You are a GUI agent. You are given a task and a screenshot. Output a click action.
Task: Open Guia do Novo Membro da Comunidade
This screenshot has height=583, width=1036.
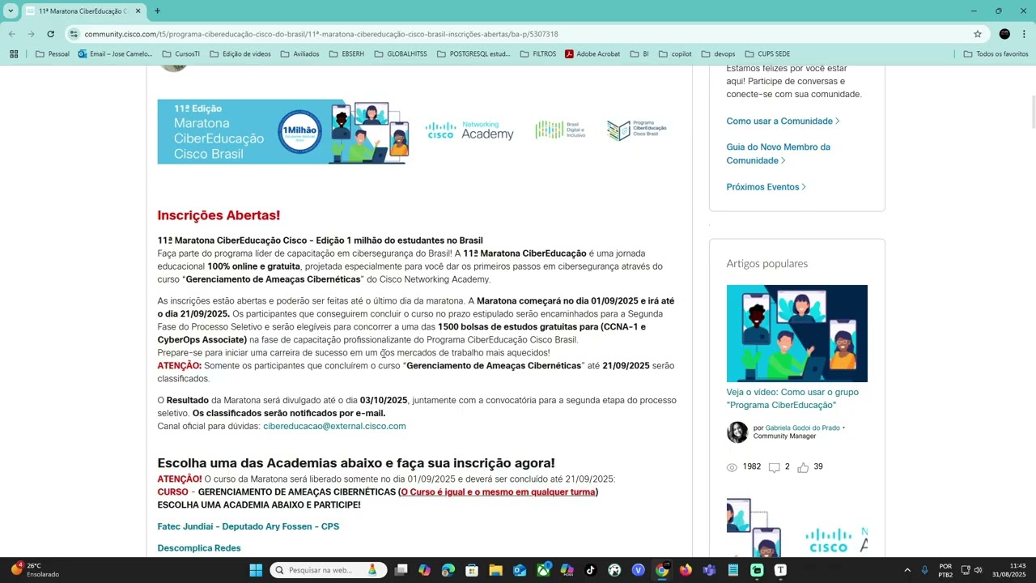click(778, 154)
